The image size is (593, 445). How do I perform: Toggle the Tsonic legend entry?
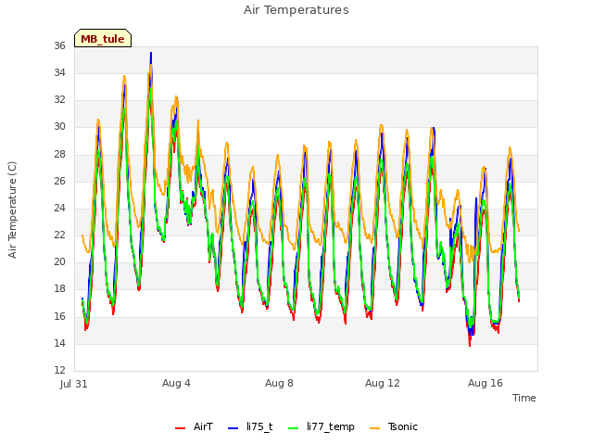tap(394, 426)
